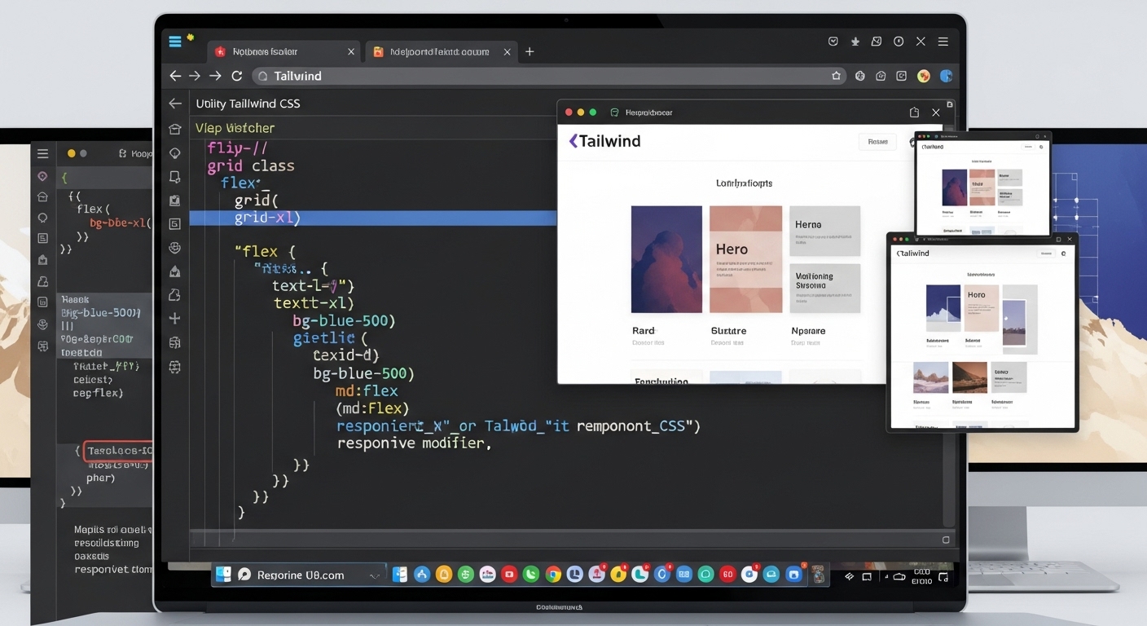
Task: Click the back arrow beside "Ubiity Taillwind CSS"
Action: [174, 104]
